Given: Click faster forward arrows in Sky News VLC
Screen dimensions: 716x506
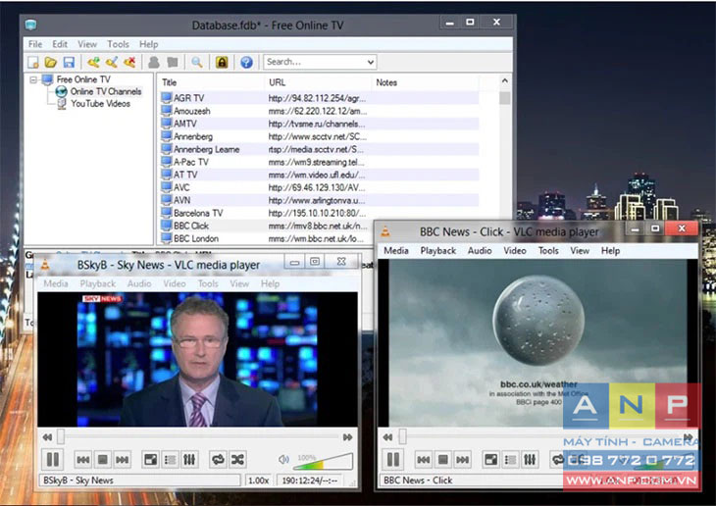Looking at the screenshot, I should [x=347, y=437].
